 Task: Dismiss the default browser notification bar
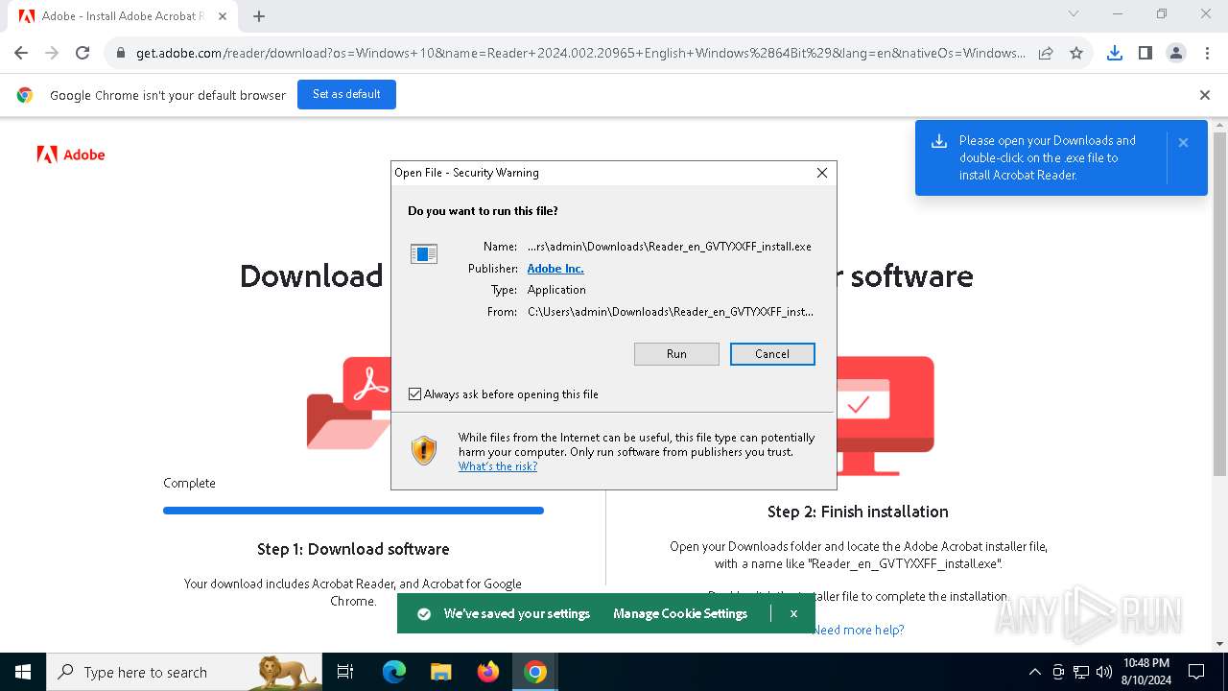pos(1205,95)
